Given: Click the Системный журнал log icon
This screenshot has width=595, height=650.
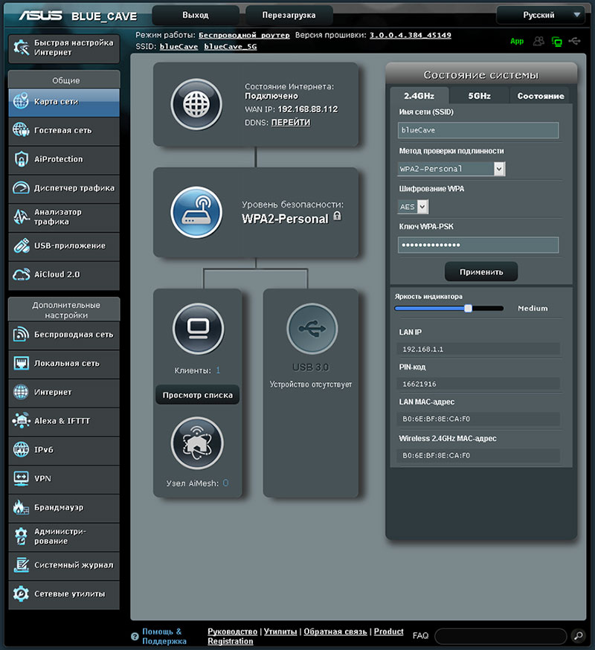Looking at the screenshot, I should [x=21, y=565].
